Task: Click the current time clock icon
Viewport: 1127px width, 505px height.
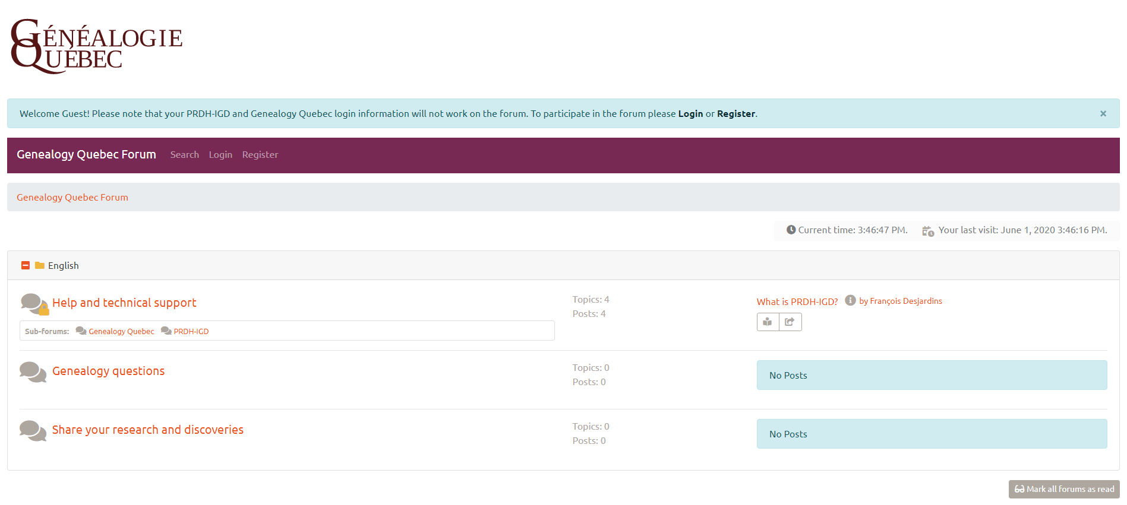Action: pyautogui.click(x=791, y=230)
